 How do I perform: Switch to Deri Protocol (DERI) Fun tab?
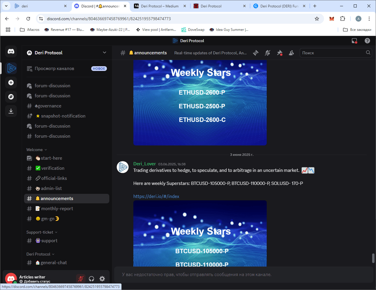click(x=279, y=6)
